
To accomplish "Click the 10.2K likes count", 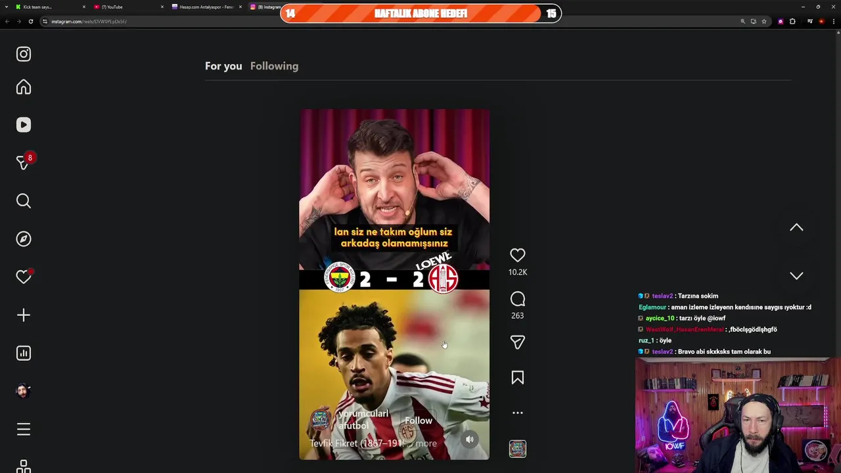I will 518,272.
